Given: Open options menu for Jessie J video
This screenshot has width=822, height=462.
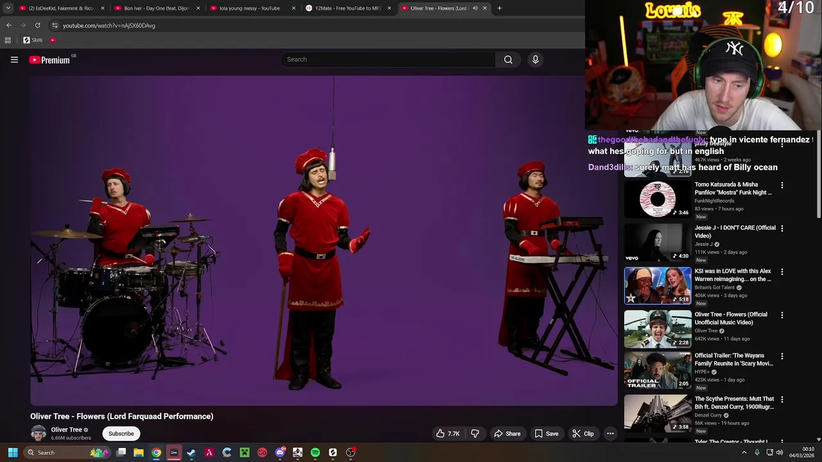Looking at the screenshot, I should point(782,228).
